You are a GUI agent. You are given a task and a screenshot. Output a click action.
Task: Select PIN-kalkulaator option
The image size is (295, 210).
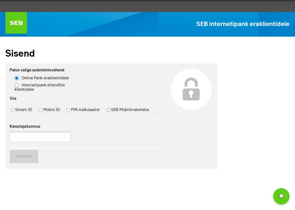click(x=68, y=110)
